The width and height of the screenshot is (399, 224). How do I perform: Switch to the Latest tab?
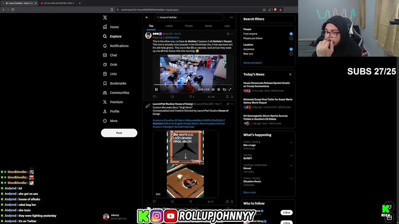(x=169, y=26)
